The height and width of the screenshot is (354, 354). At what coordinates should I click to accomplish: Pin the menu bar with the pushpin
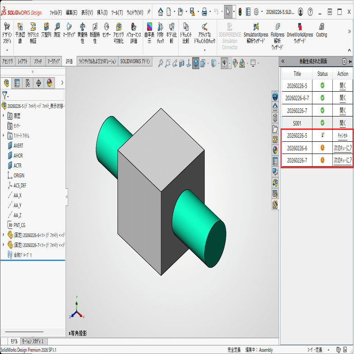149,12
